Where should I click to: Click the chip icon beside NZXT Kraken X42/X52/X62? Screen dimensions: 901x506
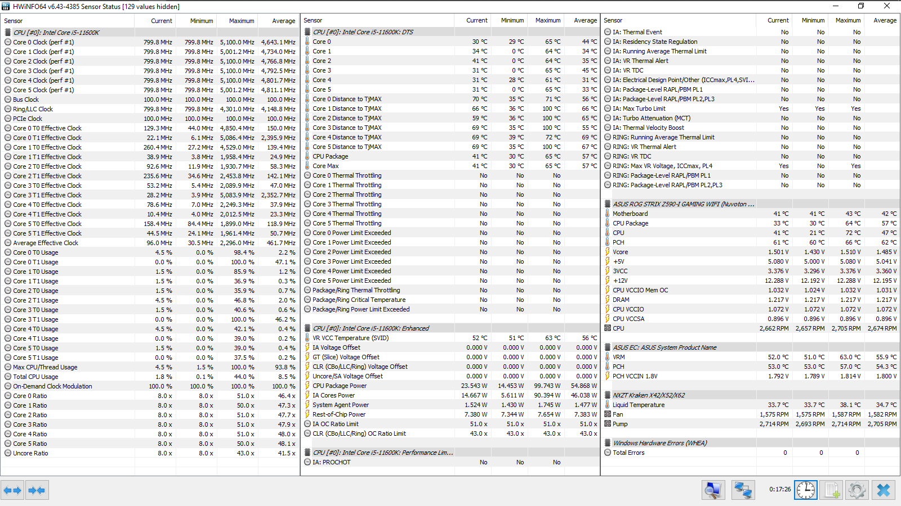[x=608, y=395]
